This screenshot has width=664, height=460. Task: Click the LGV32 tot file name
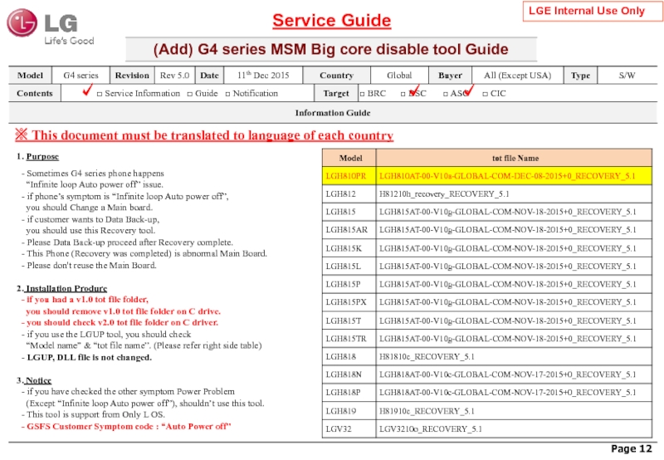(429, 428)
